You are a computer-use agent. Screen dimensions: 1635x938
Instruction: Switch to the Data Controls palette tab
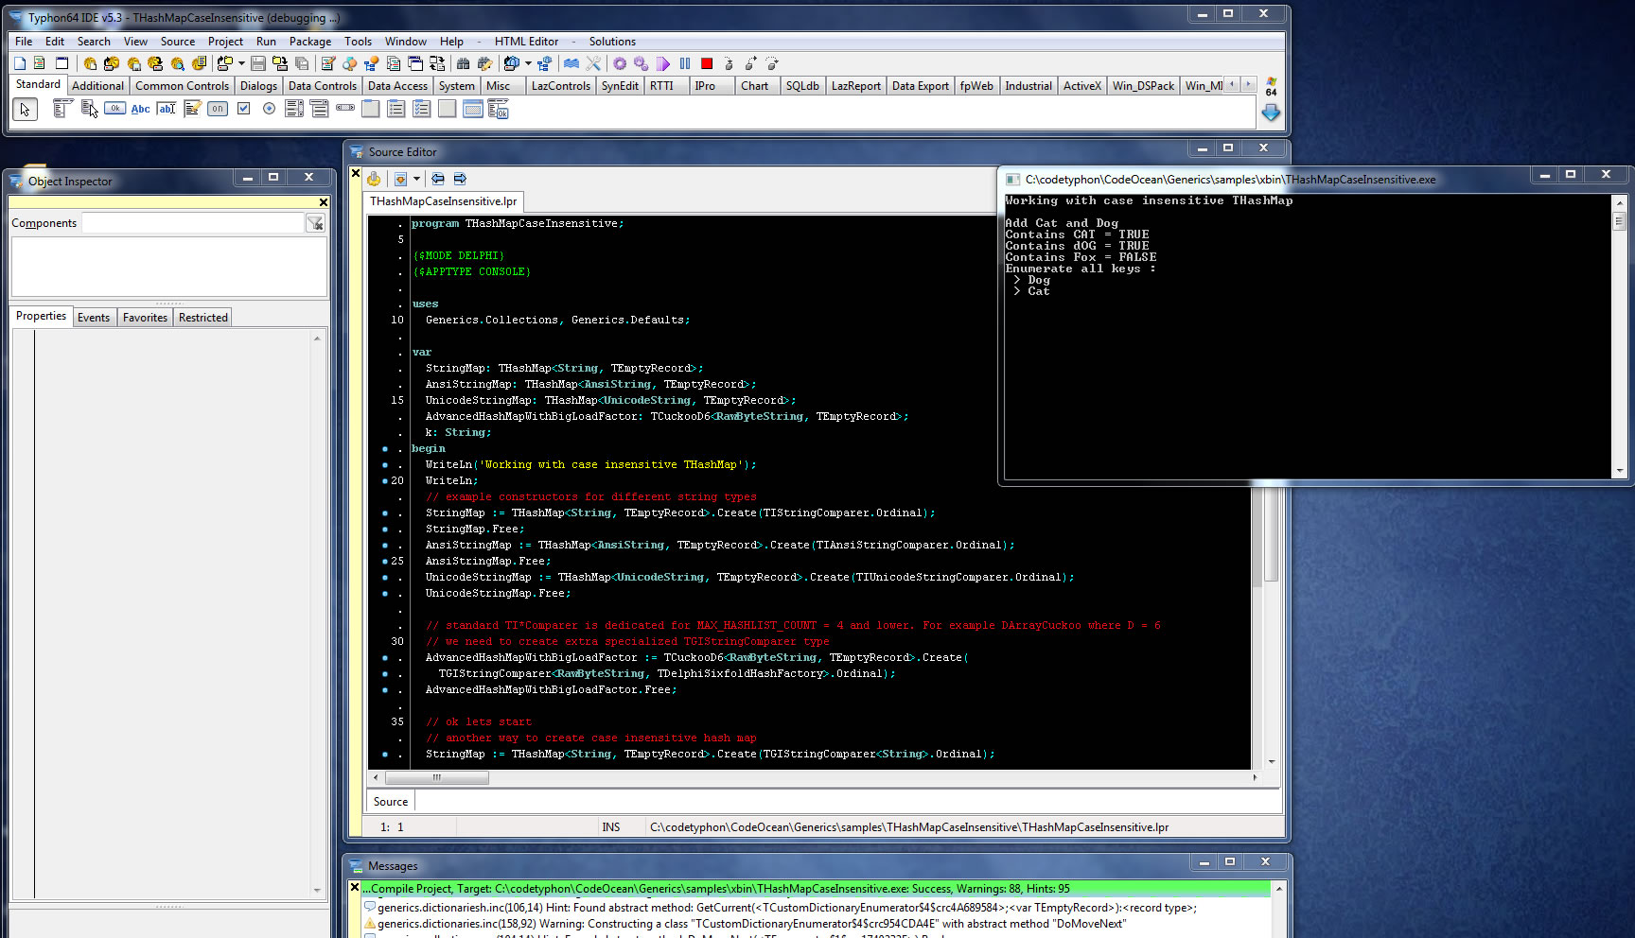(x=322, y=86)
